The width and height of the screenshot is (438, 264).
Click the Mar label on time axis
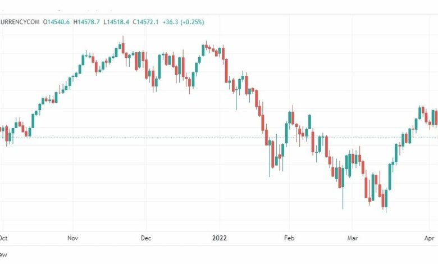pos(353,238)
